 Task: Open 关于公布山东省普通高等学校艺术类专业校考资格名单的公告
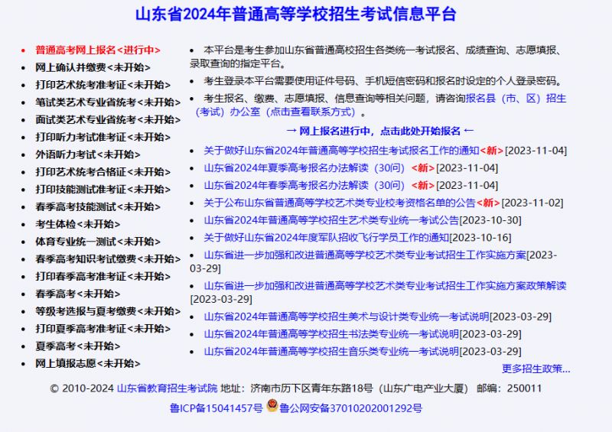point(340,203)
